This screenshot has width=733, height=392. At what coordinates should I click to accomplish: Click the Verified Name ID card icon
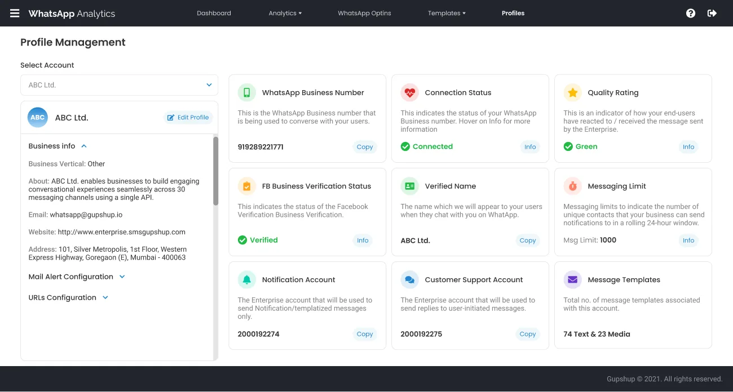[x=409, y=186]
